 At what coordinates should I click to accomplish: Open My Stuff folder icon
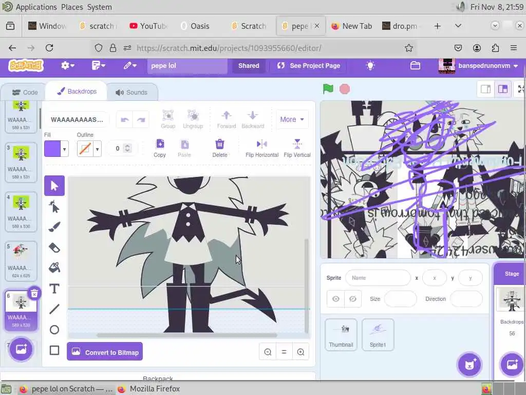tap(415, 66)
